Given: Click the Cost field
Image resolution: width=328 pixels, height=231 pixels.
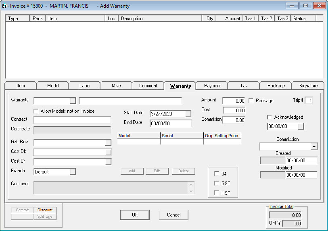Looking at the screenshot, I should coord(234,110).
